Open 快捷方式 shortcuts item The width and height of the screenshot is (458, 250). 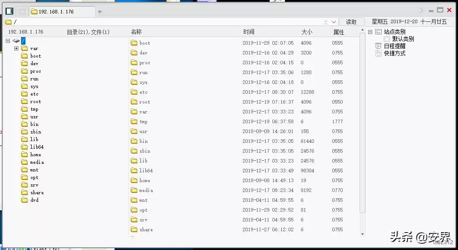point(394,53)
